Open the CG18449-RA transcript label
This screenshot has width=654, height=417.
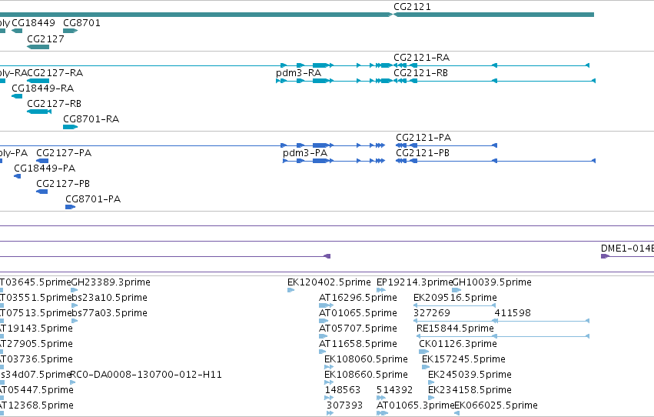click(x=42, y=88)
